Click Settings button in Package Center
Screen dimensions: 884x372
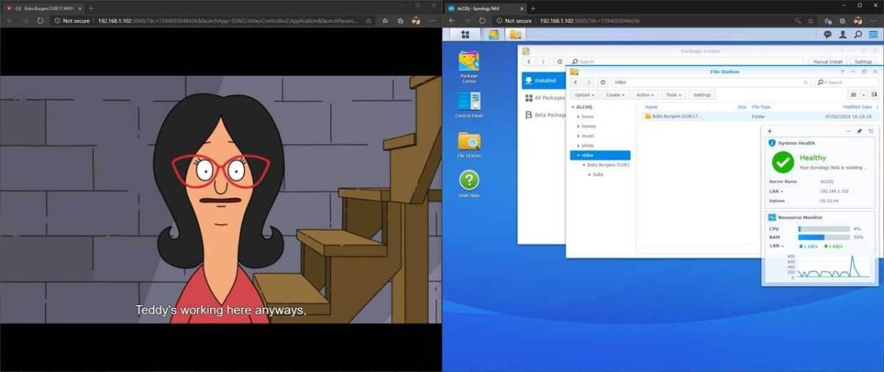(863, 62)
